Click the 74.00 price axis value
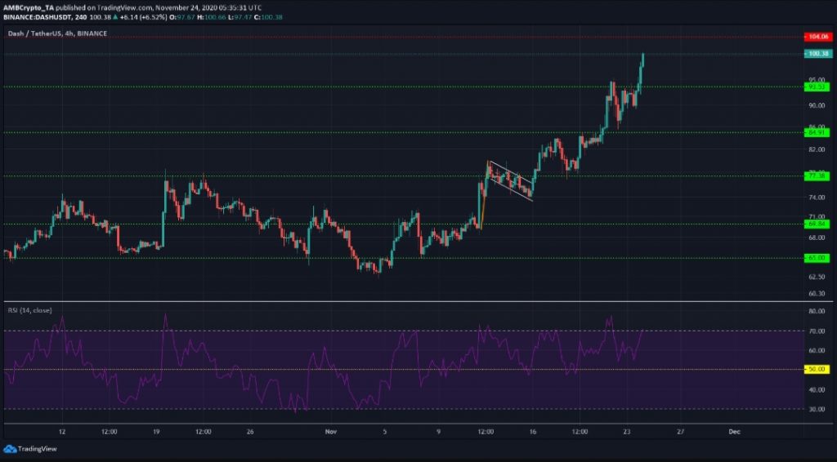 click(x=817, y=198)
